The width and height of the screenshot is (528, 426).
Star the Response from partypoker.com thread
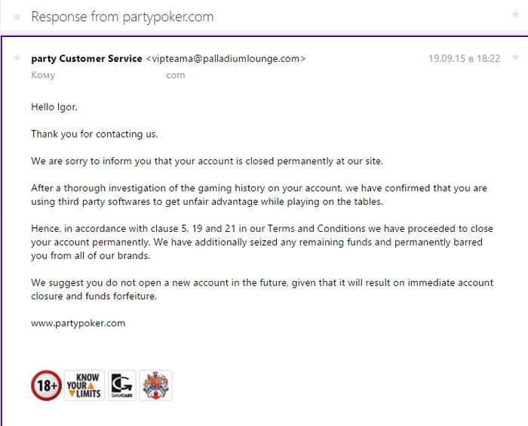click(515, 14)
